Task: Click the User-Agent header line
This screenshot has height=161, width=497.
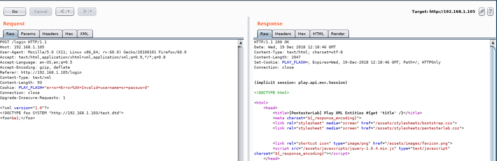Action: tap(93, 52)
